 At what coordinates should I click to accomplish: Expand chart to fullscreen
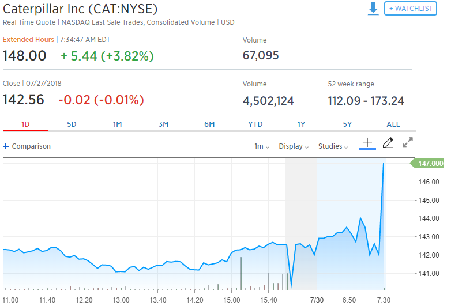(408, 143)
